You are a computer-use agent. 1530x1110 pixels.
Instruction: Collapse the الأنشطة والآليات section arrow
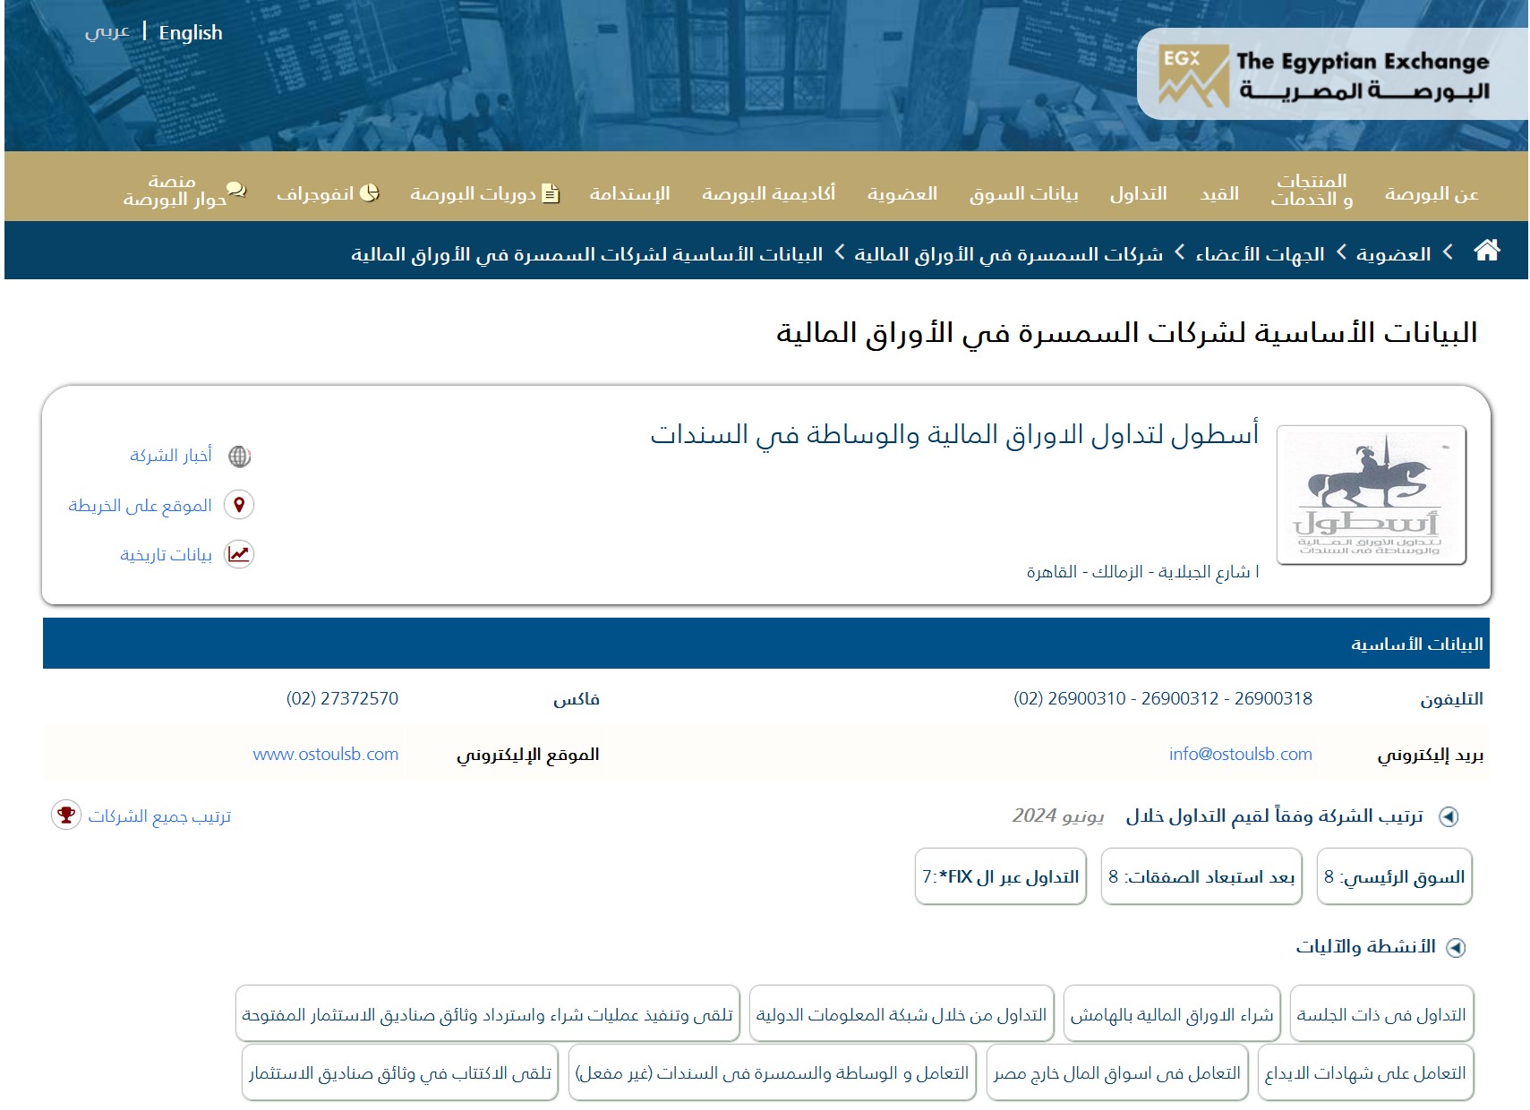[x=1457, y=947]
